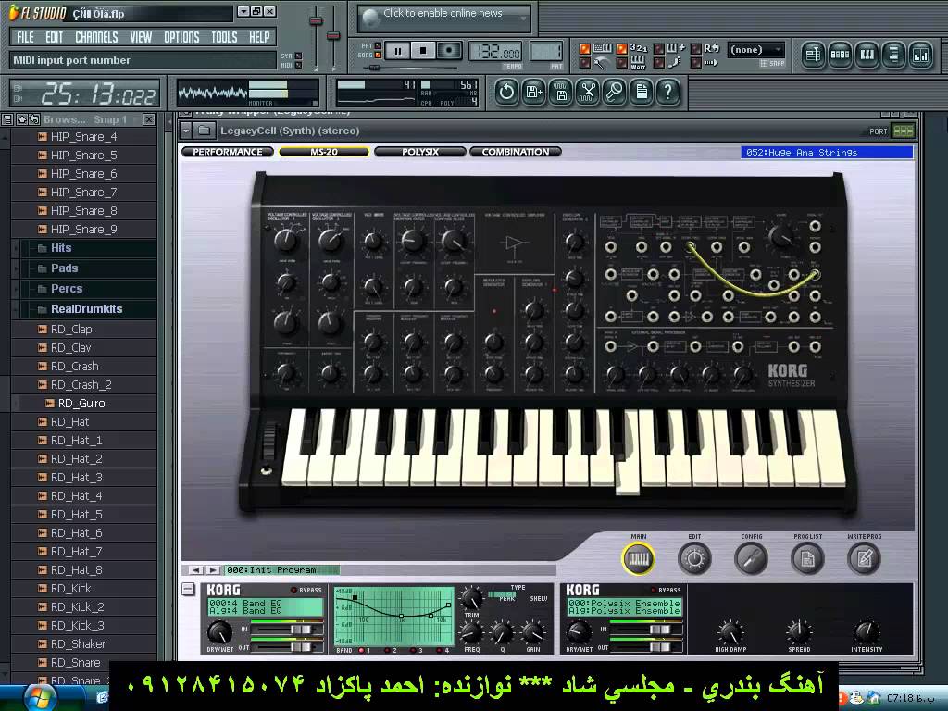Viewport: 948px width, 711px height.
Task: Open the step sequencer view button
Action: pos(840,55)
